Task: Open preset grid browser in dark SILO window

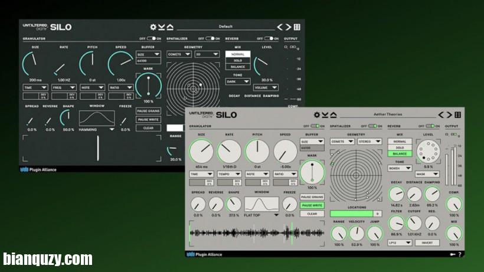Action: point(297,27)
